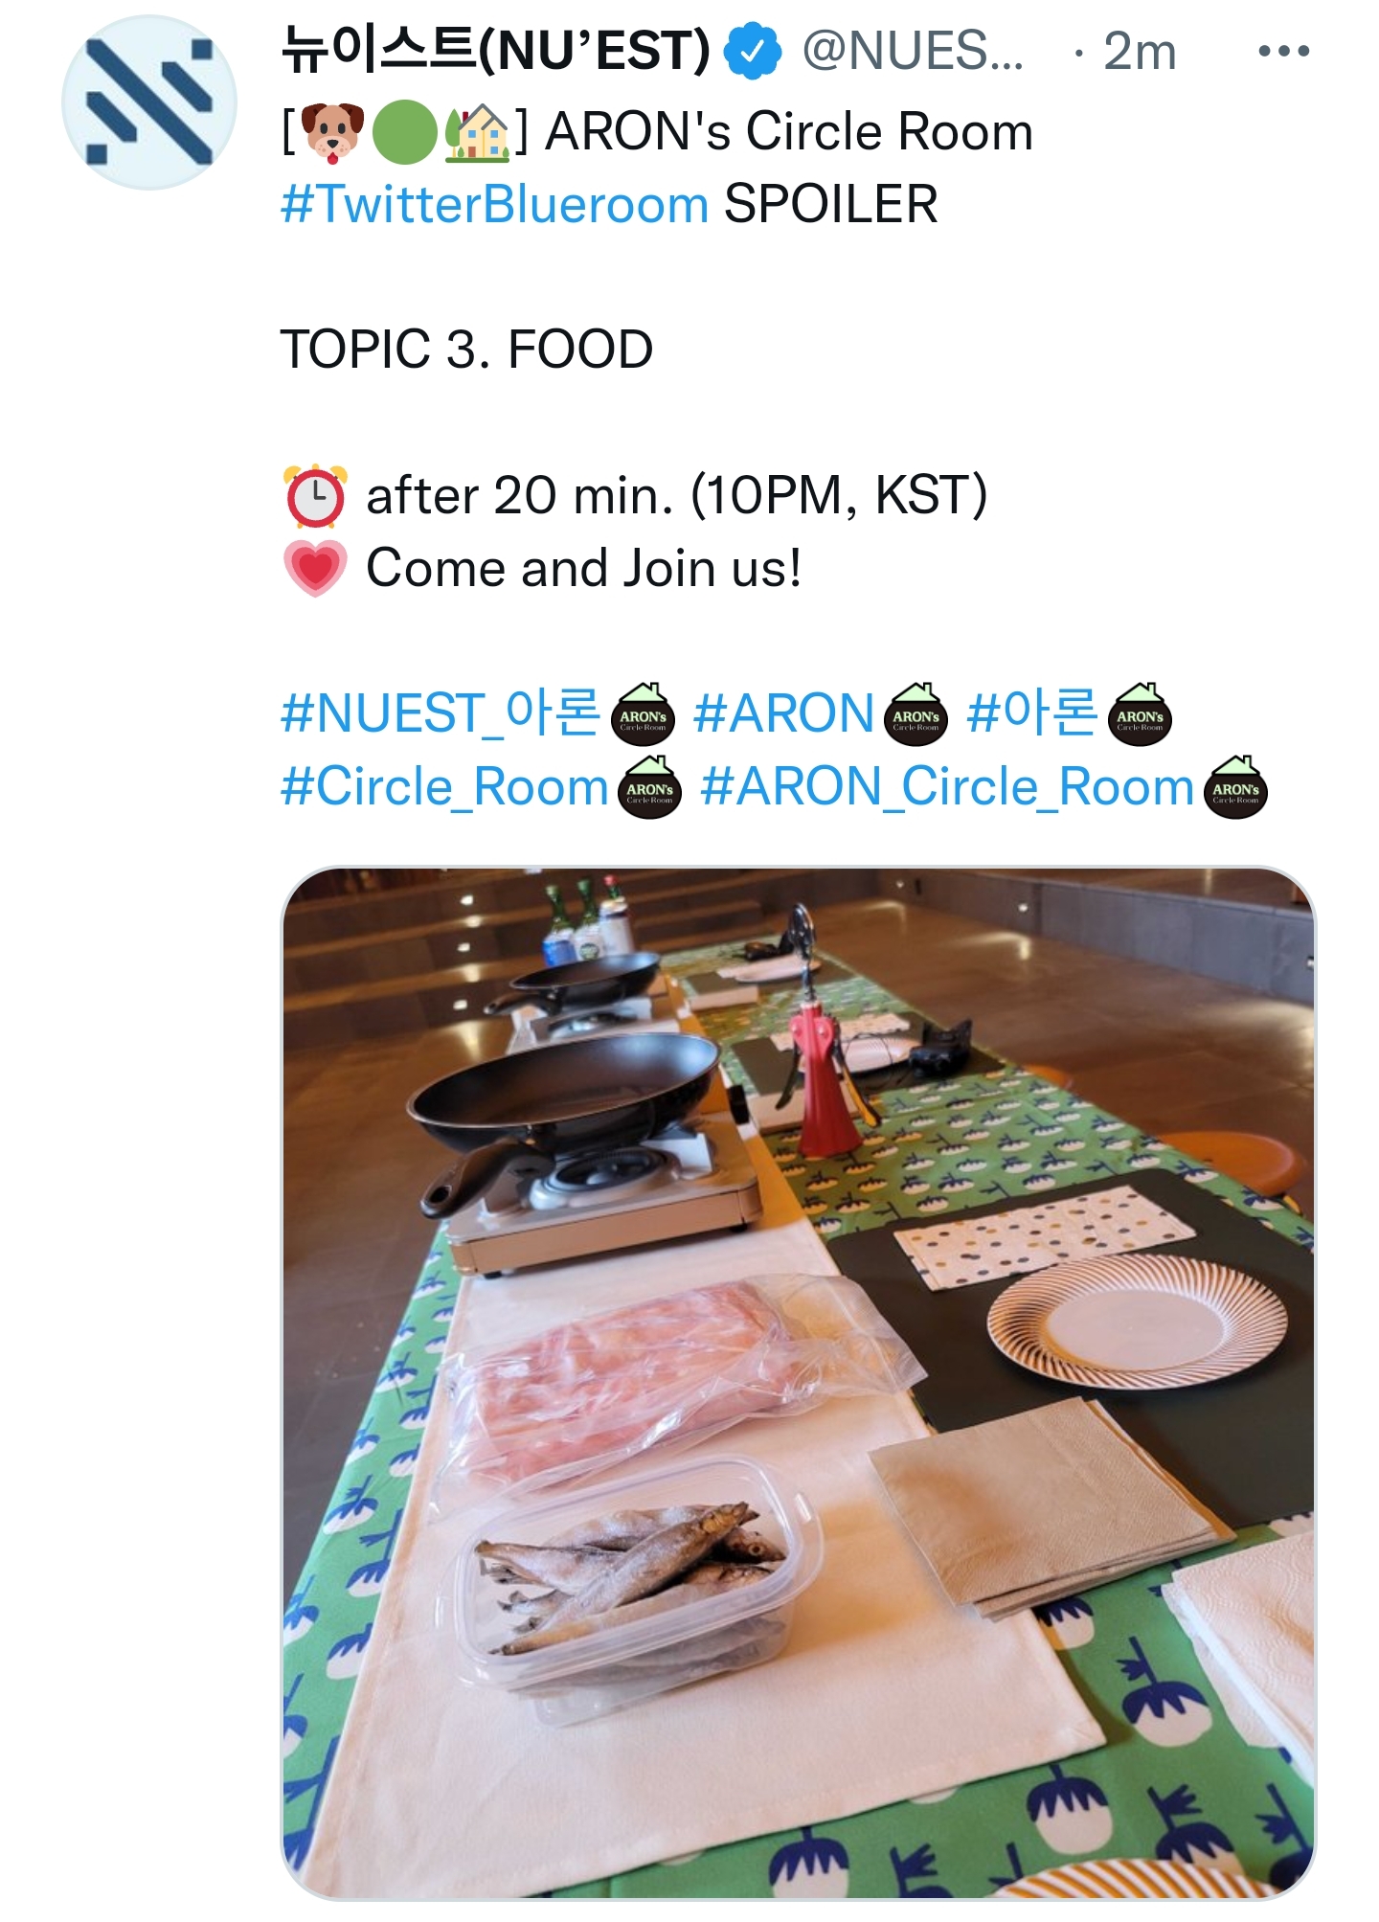The height and width of the screenshot is (1922, 1379).
Task: Tap the dog face emoji
Action: click(x=331, y=131)
